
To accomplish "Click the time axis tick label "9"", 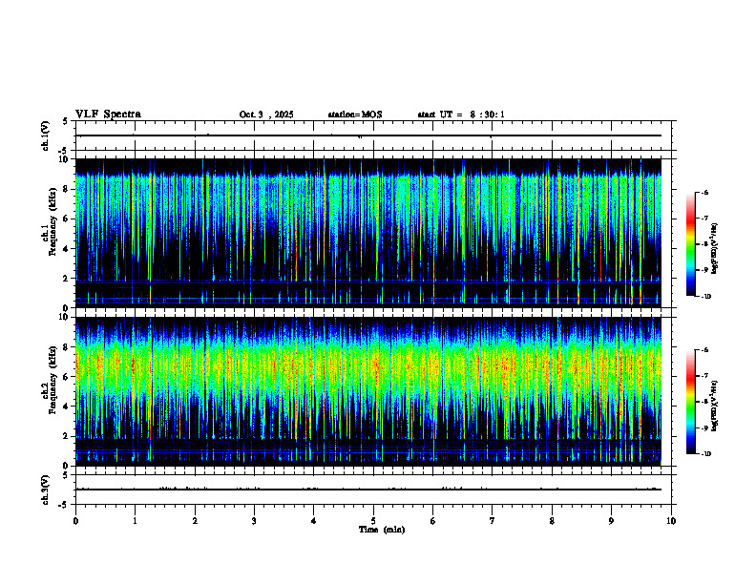I will (x=611, y=521).
